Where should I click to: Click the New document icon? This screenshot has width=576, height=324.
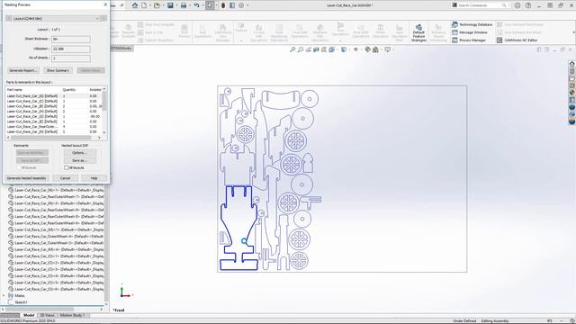(144, 5)
